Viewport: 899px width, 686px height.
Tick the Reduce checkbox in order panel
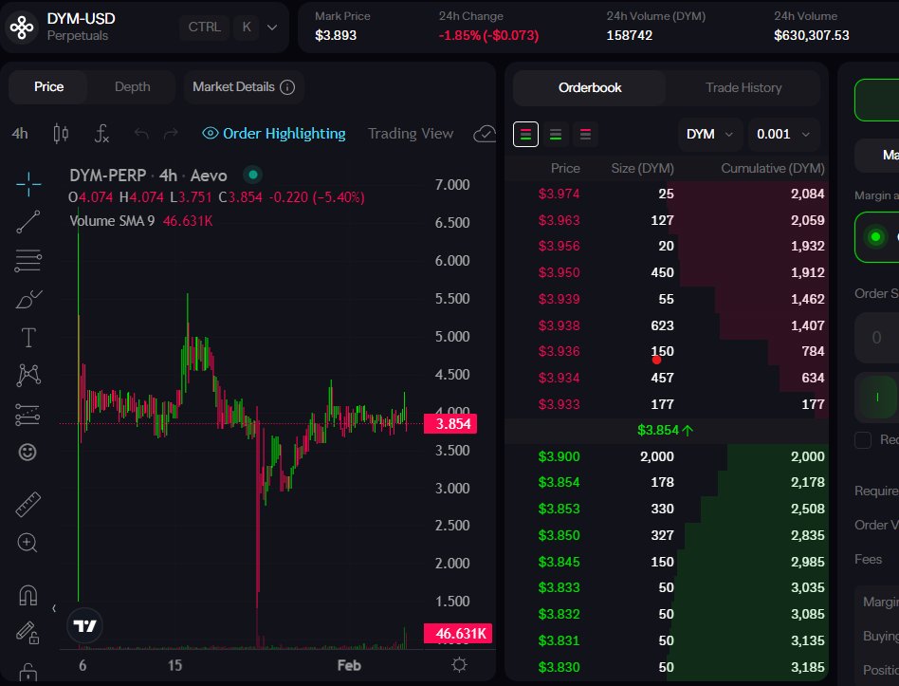click(863, 440)
